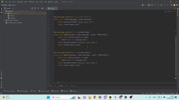Select opened file target icon in Project panel
The height and width of the screenshot is (100, 179).
tap(32, 8)
